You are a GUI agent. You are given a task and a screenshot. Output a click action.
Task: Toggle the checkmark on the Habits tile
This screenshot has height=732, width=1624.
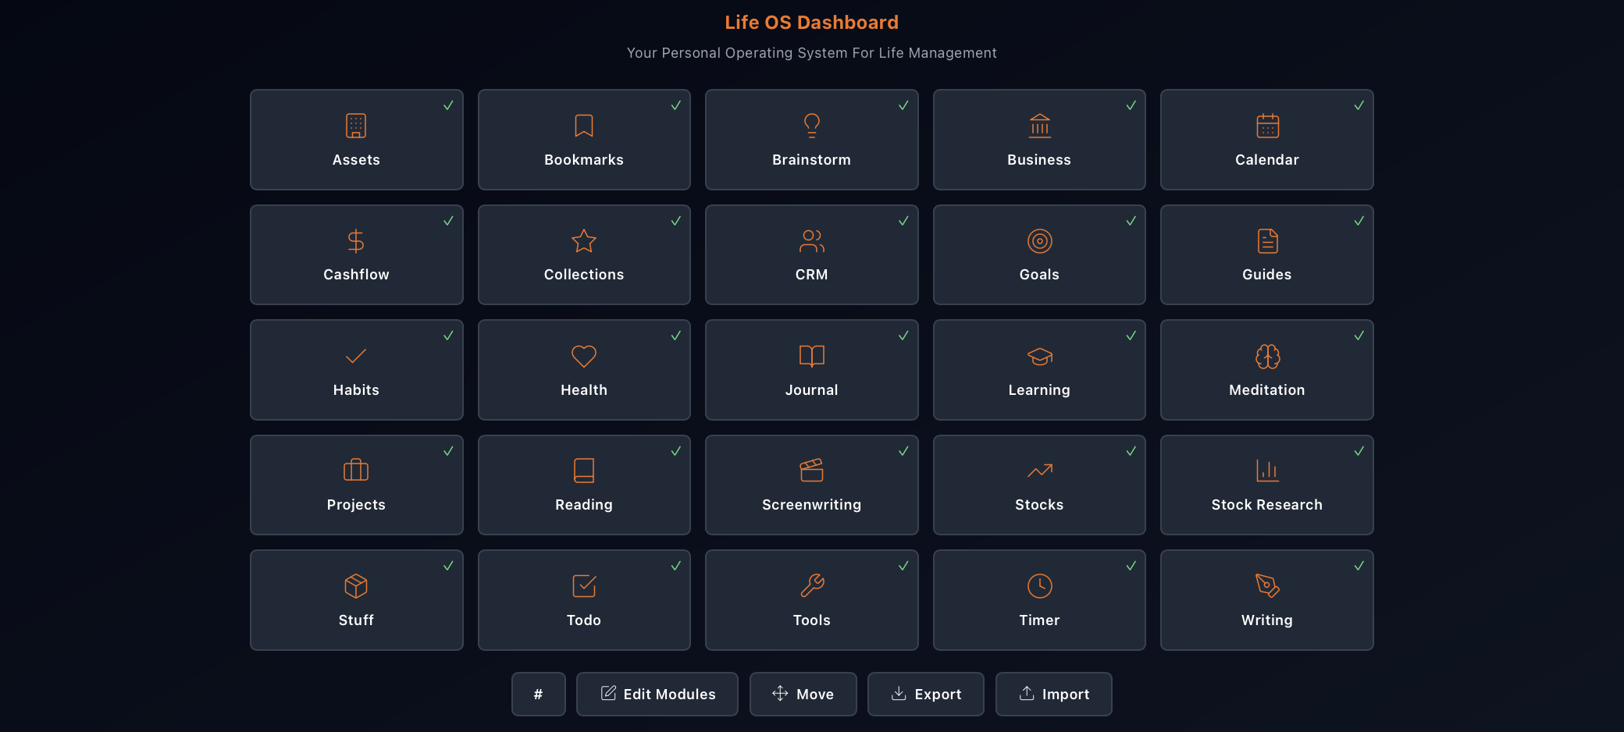point(448,336)
